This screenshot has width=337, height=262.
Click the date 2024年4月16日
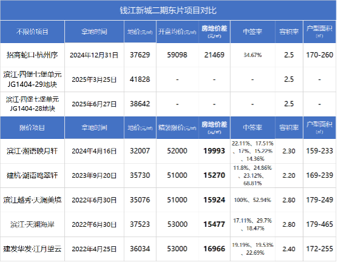click(x=94, y=151)
